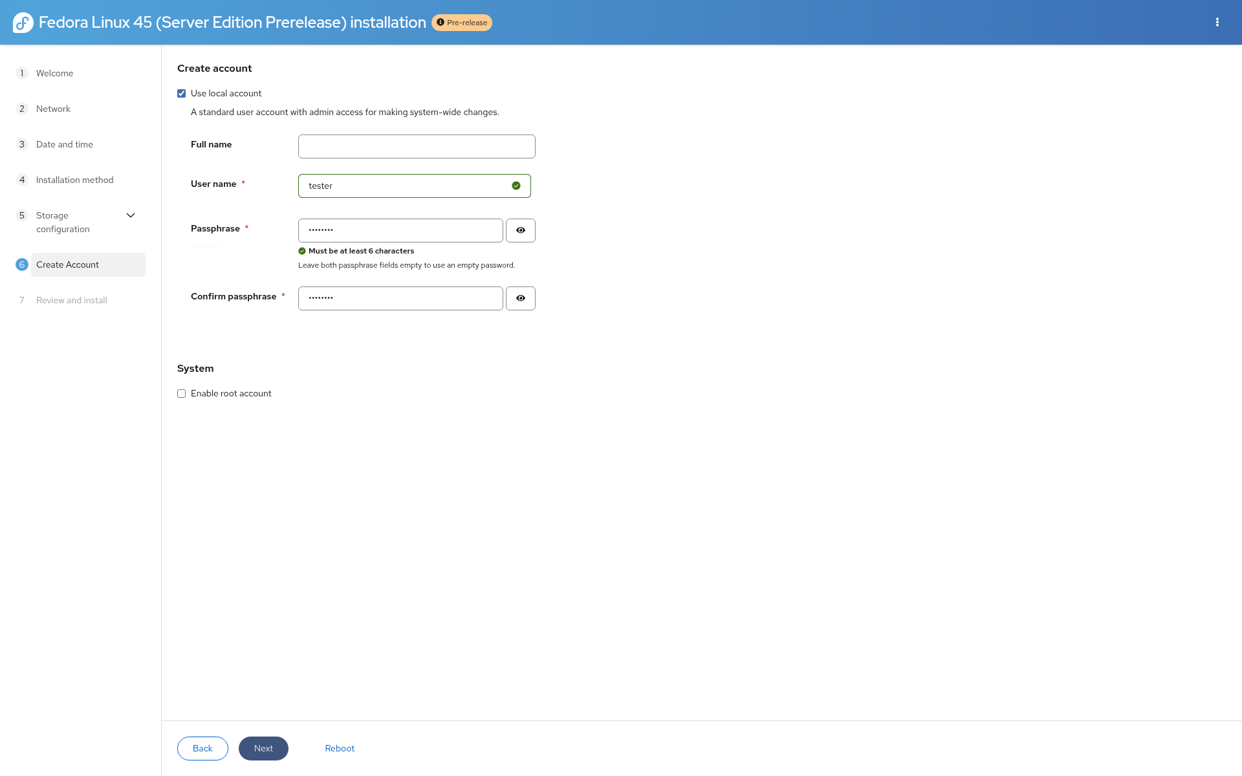Select the Installation method step
This screenshot has width=1242, height=776.
tap(75, 180)
